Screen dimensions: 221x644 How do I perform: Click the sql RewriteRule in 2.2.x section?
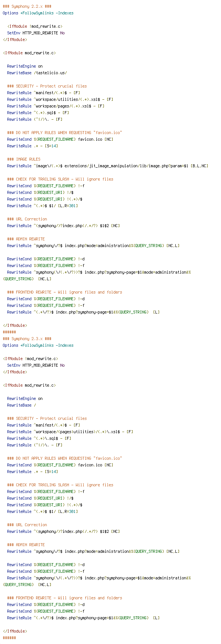pyautogui.click(x=38, y=113)
